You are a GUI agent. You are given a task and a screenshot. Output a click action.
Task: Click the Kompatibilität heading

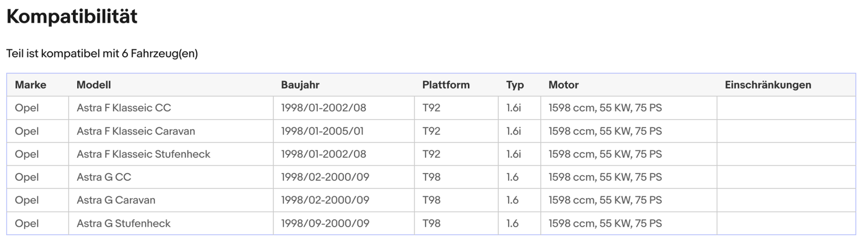coord(72,17)
